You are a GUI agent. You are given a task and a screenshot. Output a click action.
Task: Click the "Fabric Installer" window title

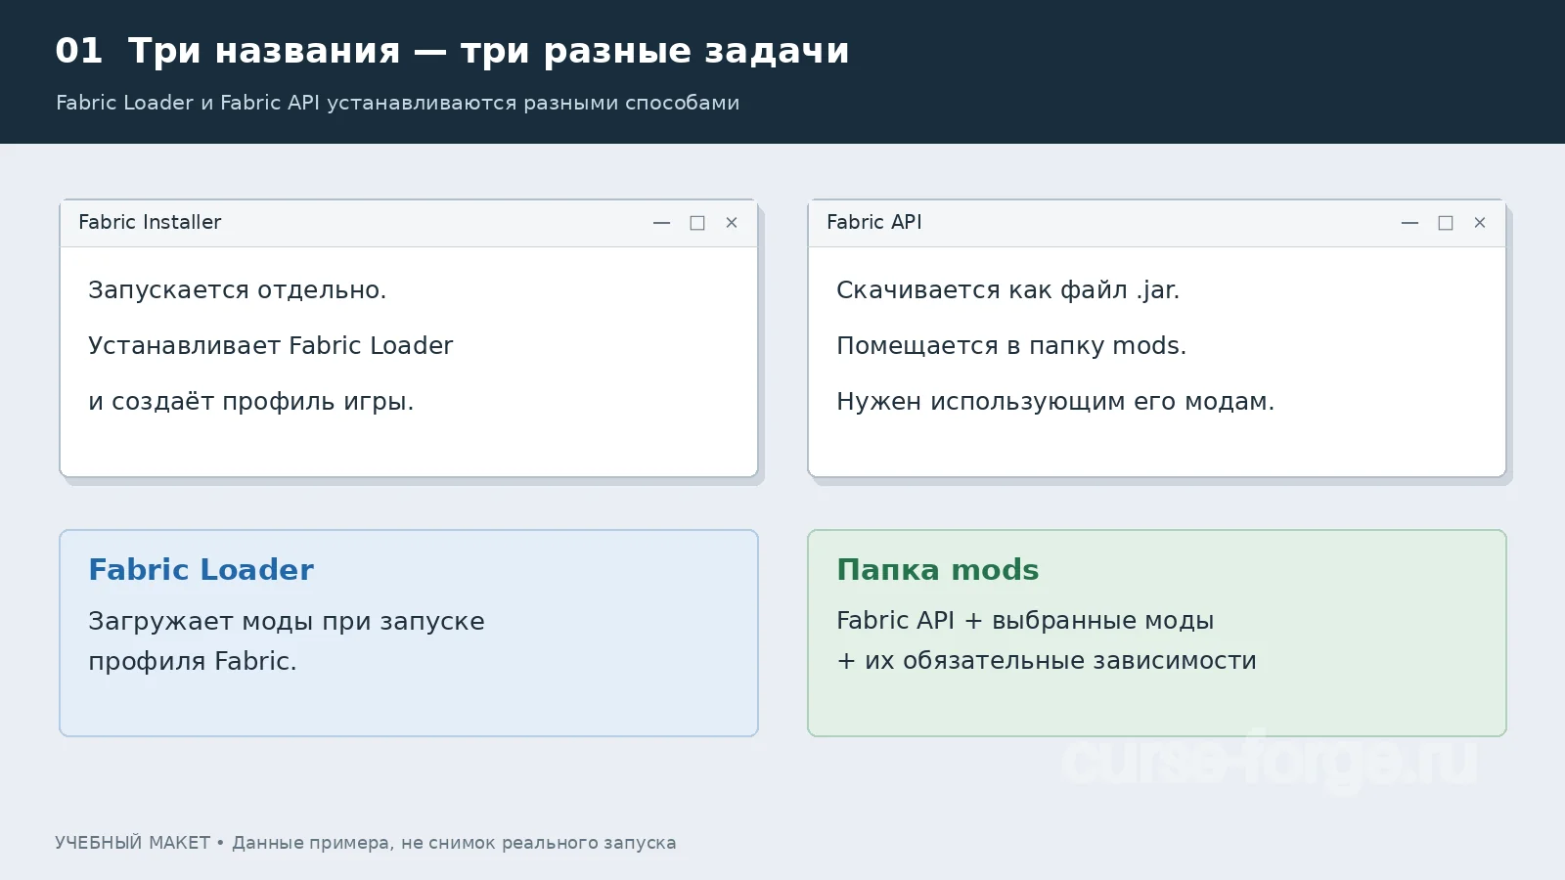(150, 222)
